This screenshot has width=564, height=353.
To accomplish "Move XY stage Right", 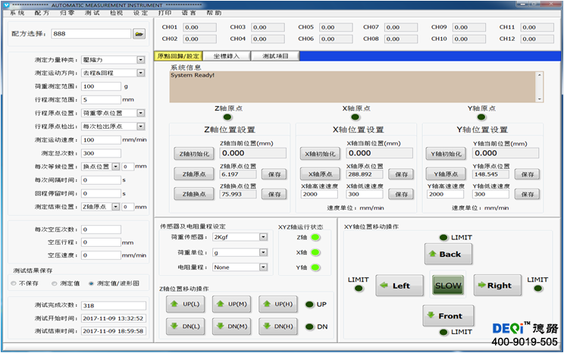I will click(x=497, y=286).
